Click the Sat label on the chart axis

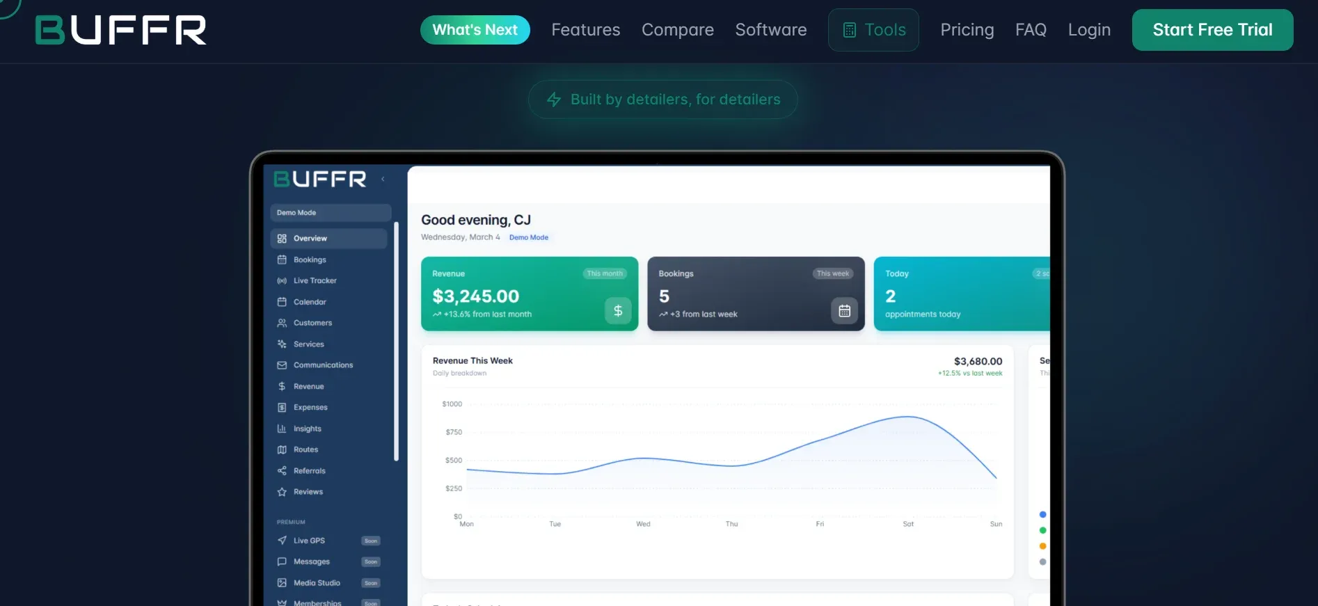pos(908,524)
